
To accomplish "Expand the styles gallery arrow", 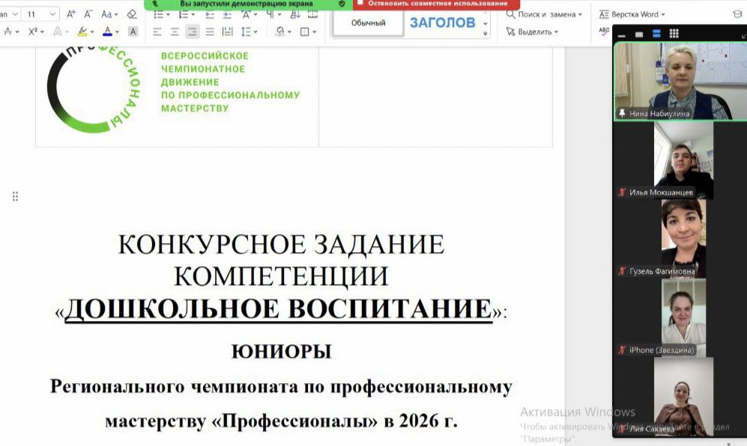I will pos(486,32).
